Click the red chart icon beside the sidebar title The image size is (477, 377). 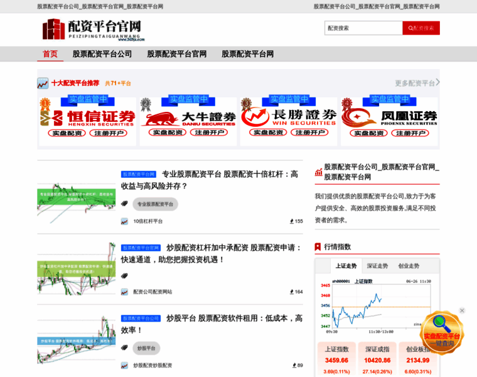tap(318, 172)
